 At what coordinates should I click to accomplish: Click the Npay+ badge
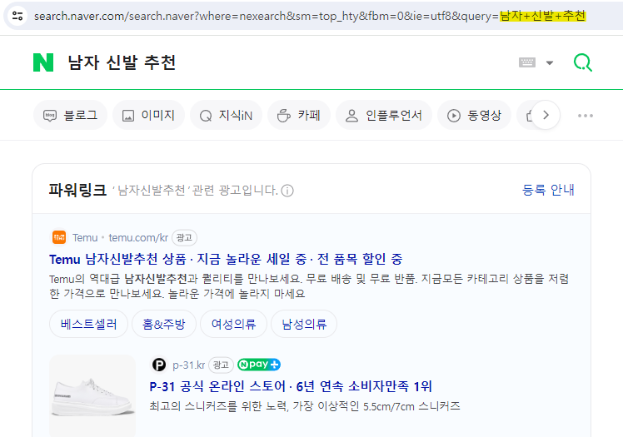pyautogui.click(x=259, y=365)
